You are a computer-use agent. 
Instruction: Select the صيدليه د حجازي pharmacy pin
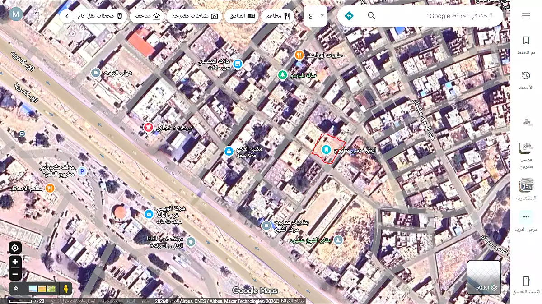tap(149, 128)
